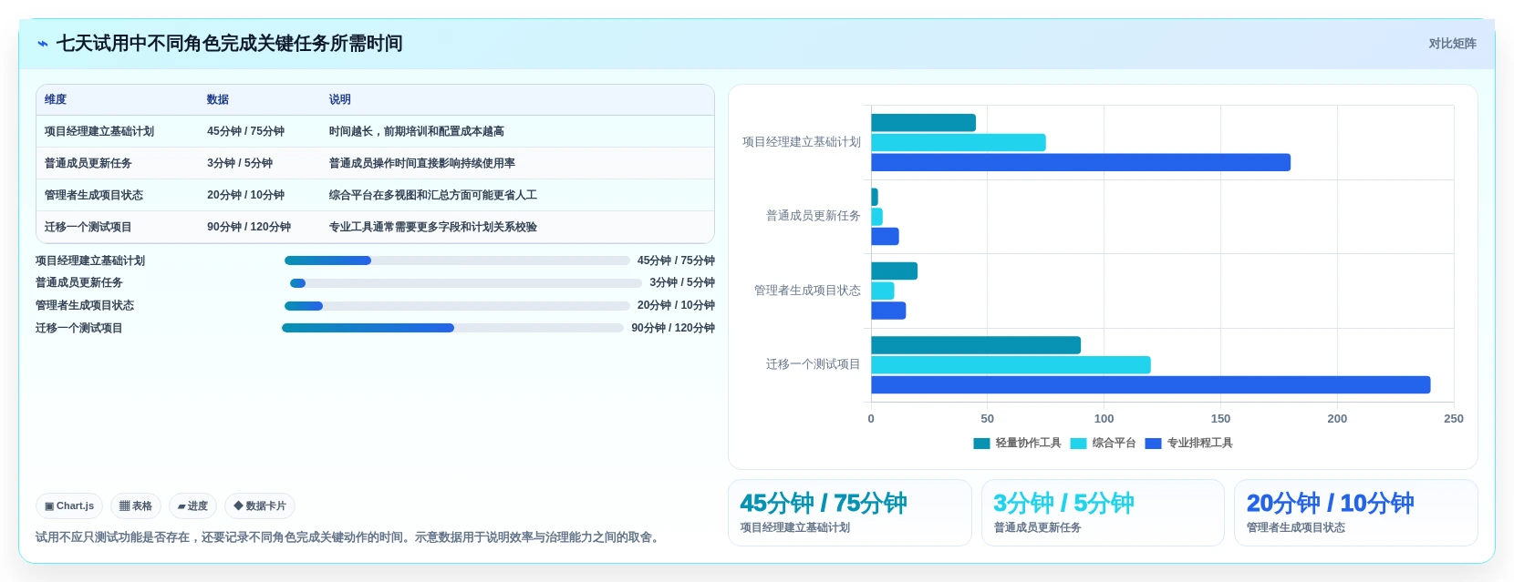Click the cyan 综合平台 bar for 迁移一个测试项目
Image resolution: width=1514 pixels, height=582 pixels.
coord(1011,365)
